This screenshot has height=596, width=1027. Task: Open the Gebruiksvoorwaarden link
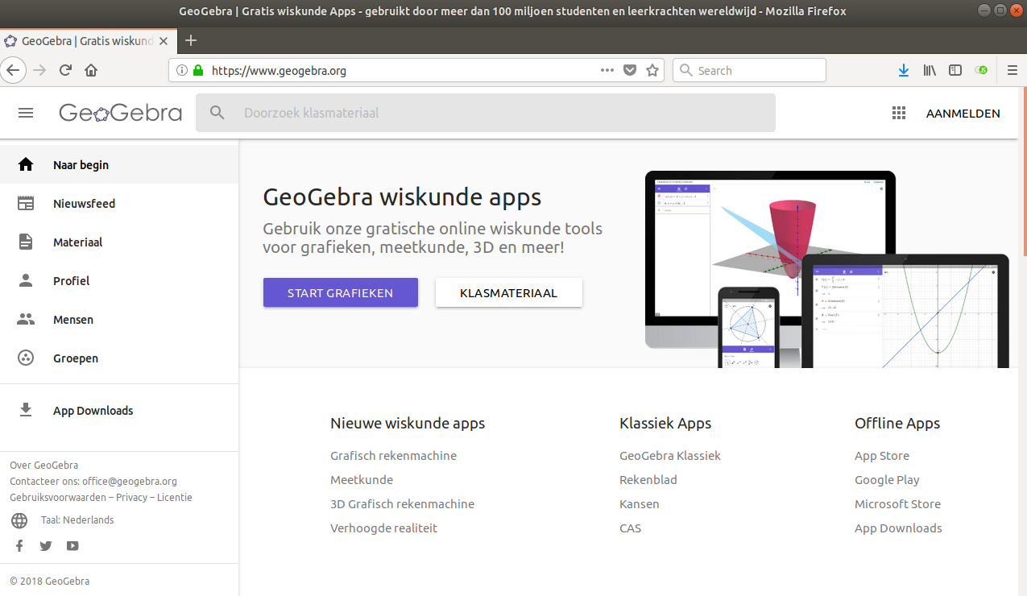[58, 498]
